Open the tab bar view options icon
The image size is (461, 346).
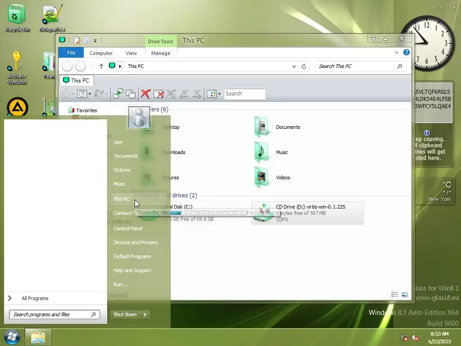point(212,94)
